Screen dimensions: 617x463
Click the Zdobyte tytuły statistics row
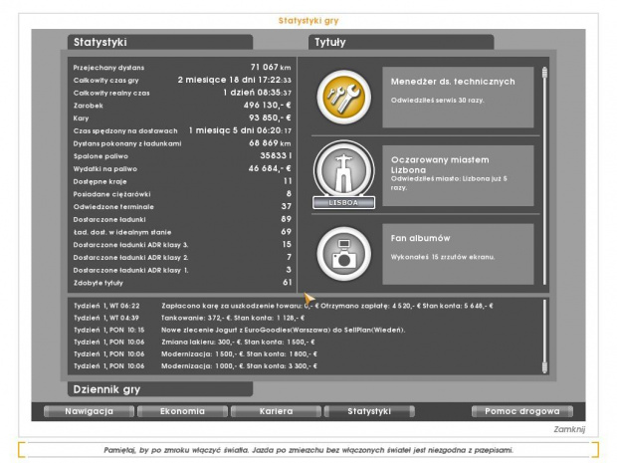pyautogui.click(x=182, y=283)
